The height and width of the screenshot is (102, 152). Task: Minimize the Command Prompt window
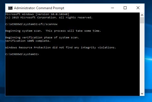(x=113, y=8)
